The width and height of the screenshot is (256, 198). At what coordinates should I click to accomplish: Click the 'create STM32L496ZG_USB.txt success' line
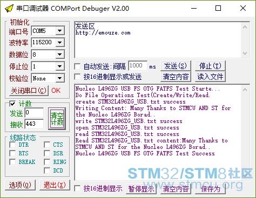(130, 102)
